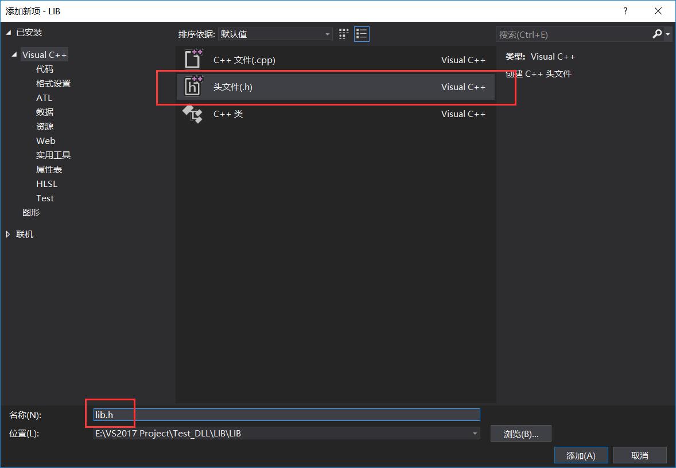This screenshot has height=468, width=676.
Task: Collapse the 已安装 tree section
Action: (8, 33)
